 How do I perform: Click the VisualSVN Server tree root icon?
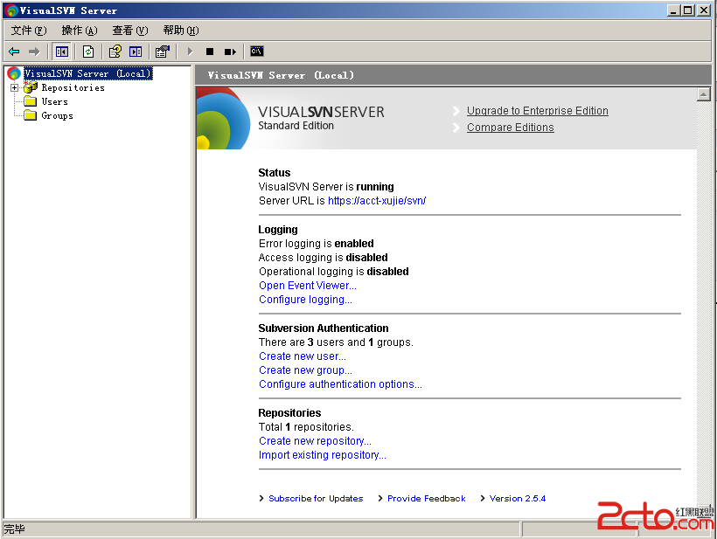pos(14,73)
